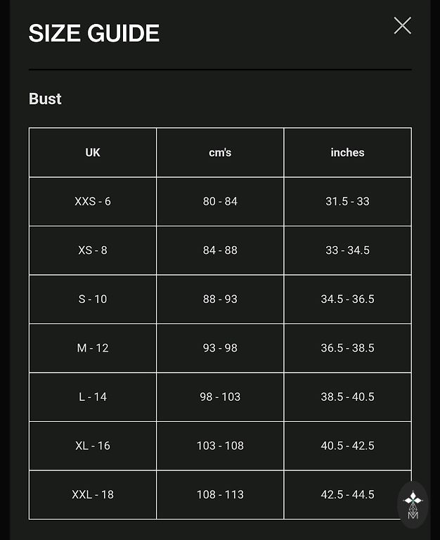Tap the XXL - 18 size cell
The height and width of the screenshot is (540, 440).
coord(93,494)
